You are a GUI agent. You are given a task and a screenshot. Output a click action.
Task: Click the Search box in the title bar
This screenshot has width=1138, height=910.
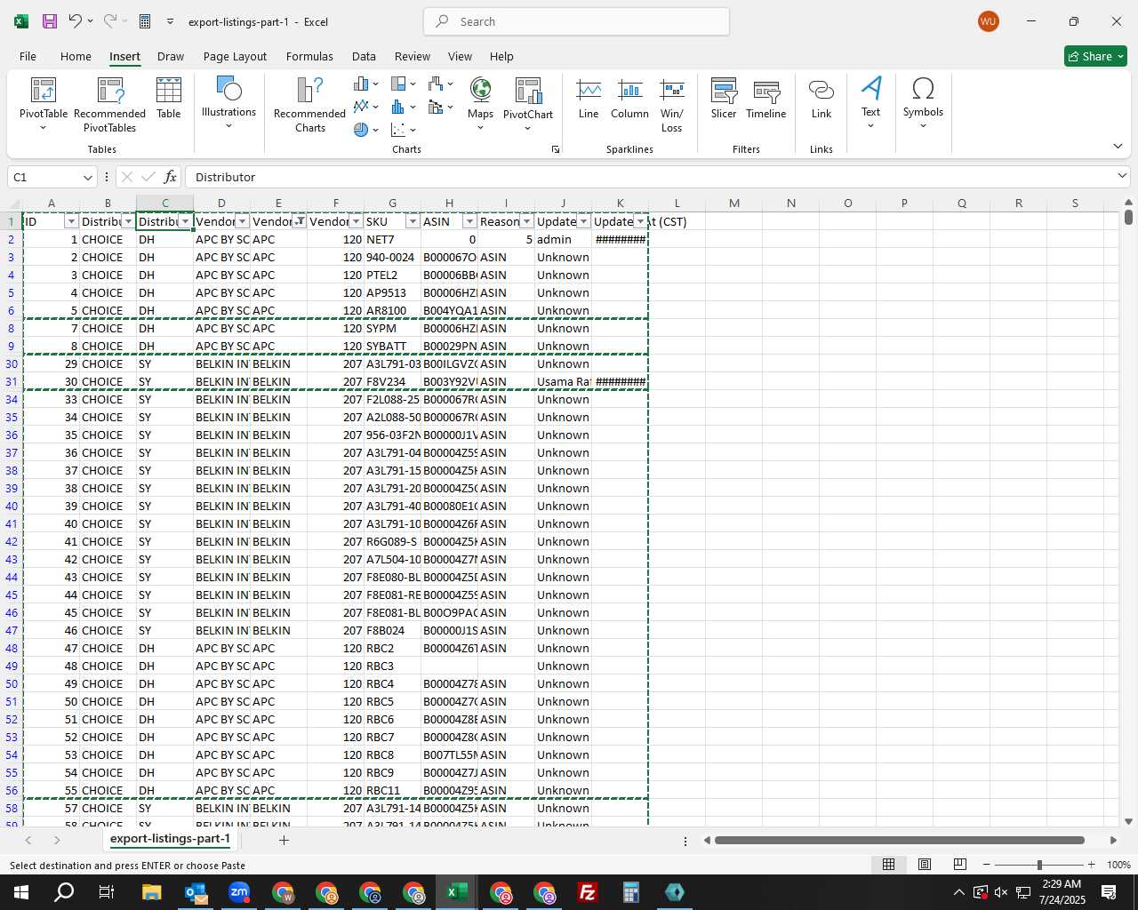click(x=576, y=21)
